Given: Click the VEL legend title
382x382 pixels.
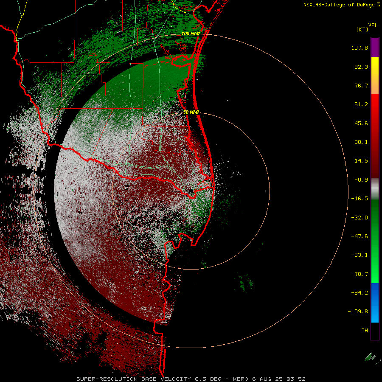Looking at the screenshot, I should point(373,25).
